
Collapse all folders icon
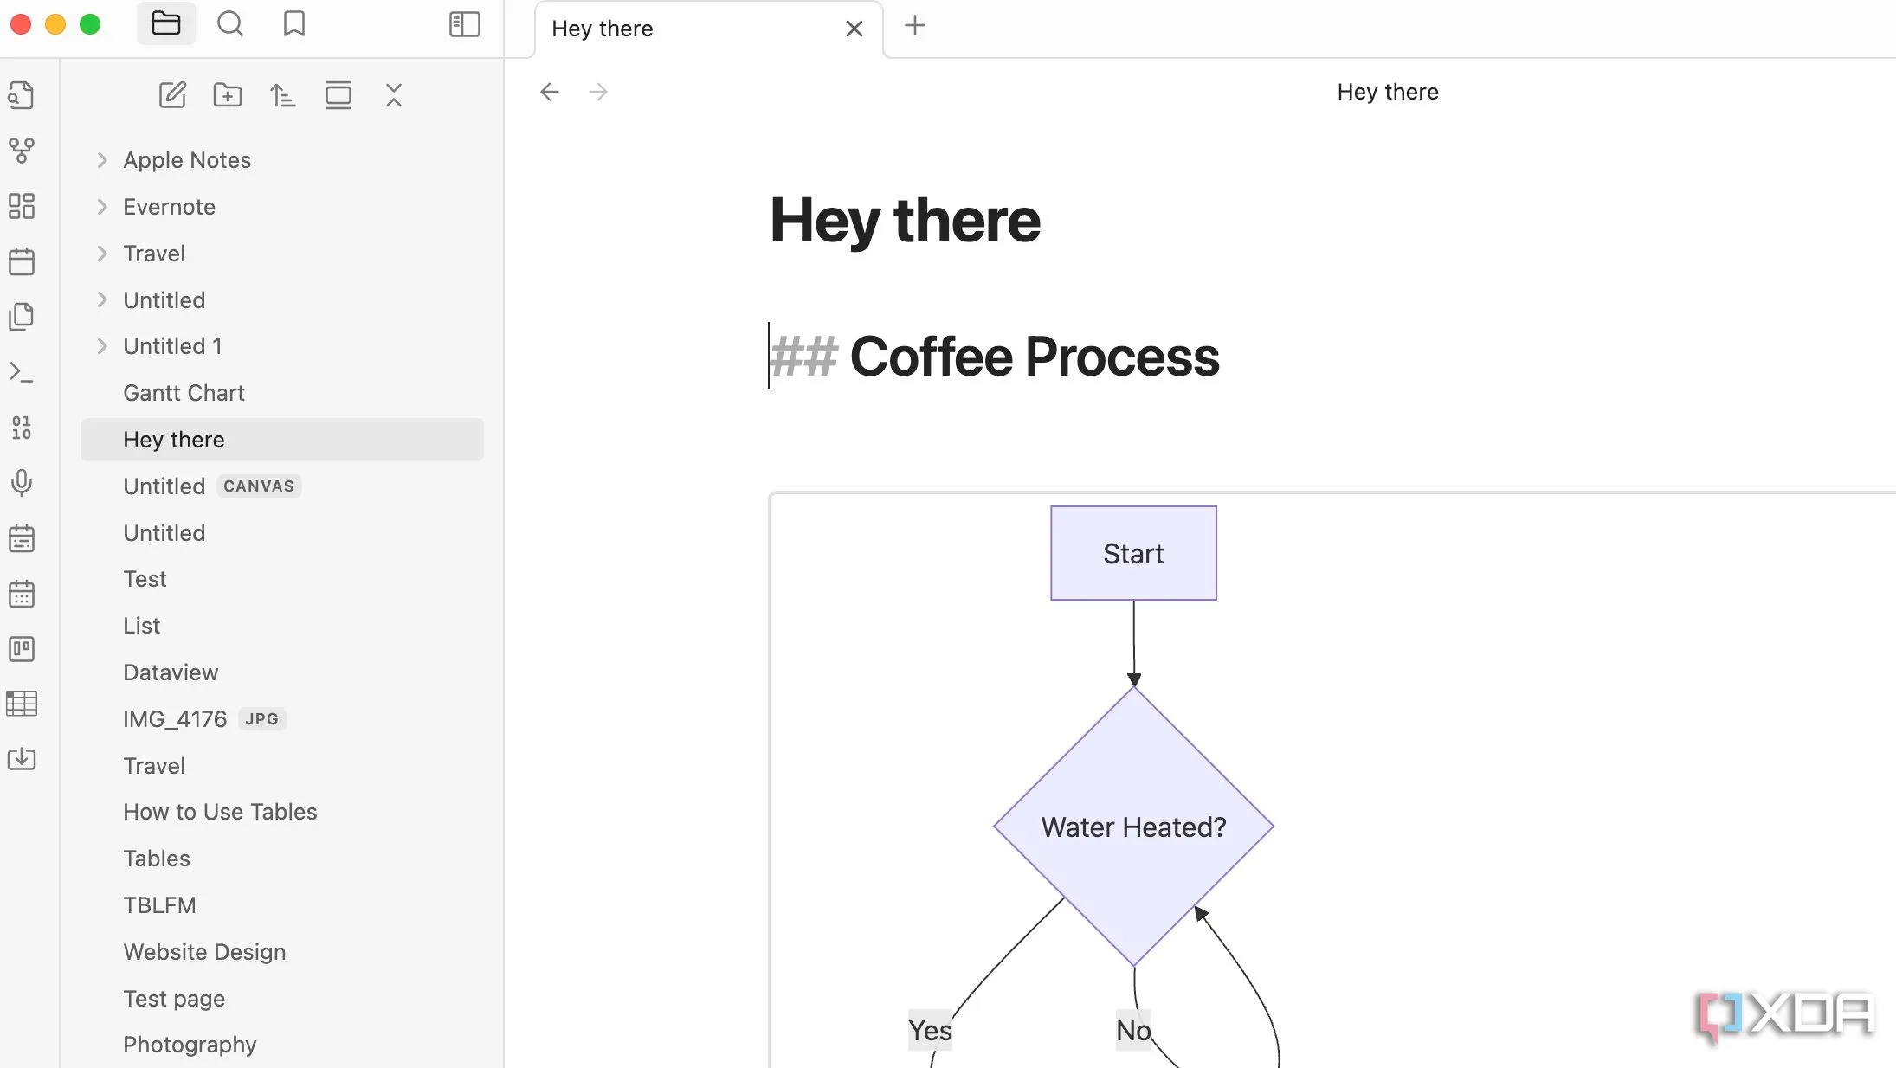pos(394,94)
